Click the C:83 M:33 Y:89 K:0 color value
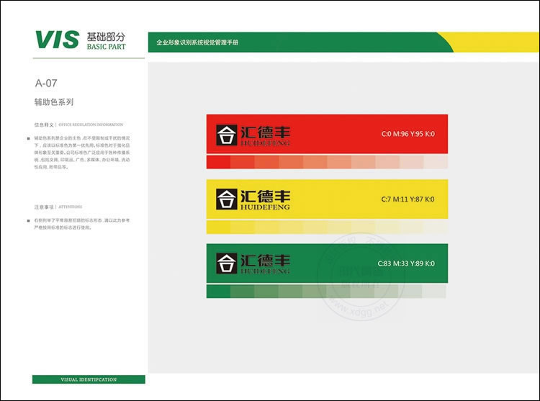This screenshot has height=401, width=540. (406, 263)
